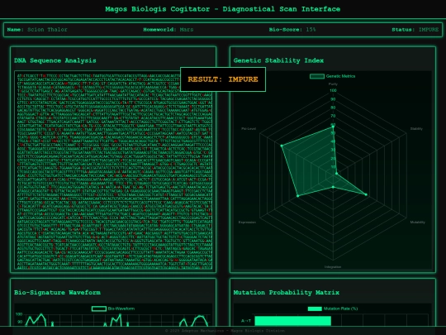Image resolution: width=446 pixels, height=335 pixels.
Task: Select the Expression data point on radar
Action: [298, 196]
